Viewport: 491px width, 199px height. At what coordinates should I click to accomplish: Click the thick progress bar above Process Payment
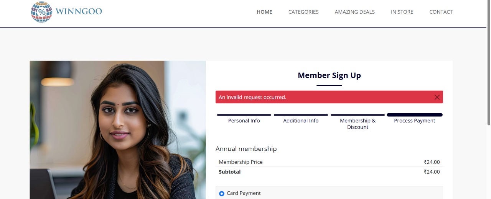click(414, 115)
